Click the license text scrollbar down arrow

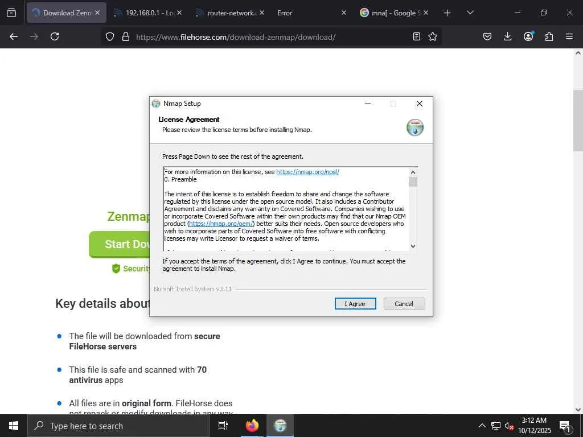[x=413, y=246]
